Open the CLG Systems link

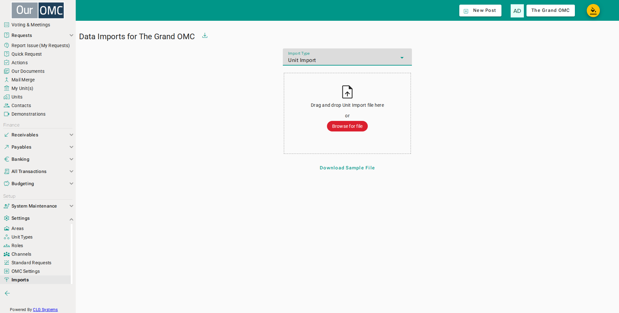tap(45, 310)
